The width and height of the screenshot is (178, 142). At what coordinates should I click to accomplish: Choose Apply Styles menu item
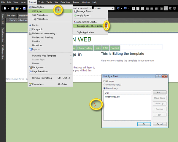click(x=90, y=15)
